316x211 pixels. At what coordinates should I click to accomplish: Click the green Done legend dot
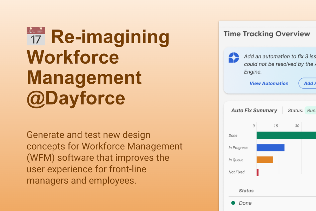pyautogui.click(x=233, y=203)
